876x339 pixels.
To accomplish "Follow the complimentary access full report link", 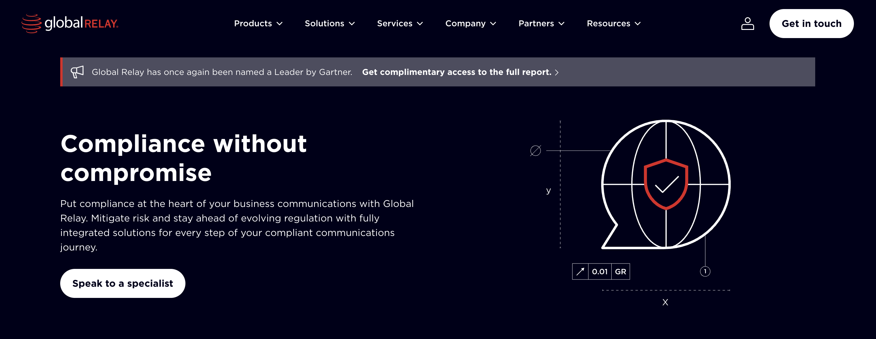I will tap(456, 72).
